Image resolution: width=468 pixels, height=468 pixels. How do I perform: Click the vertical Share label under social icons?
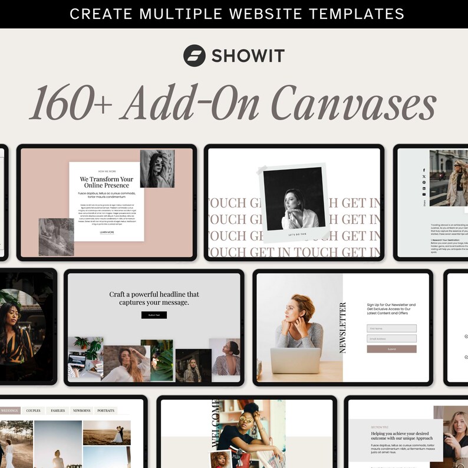coord(424,203)
